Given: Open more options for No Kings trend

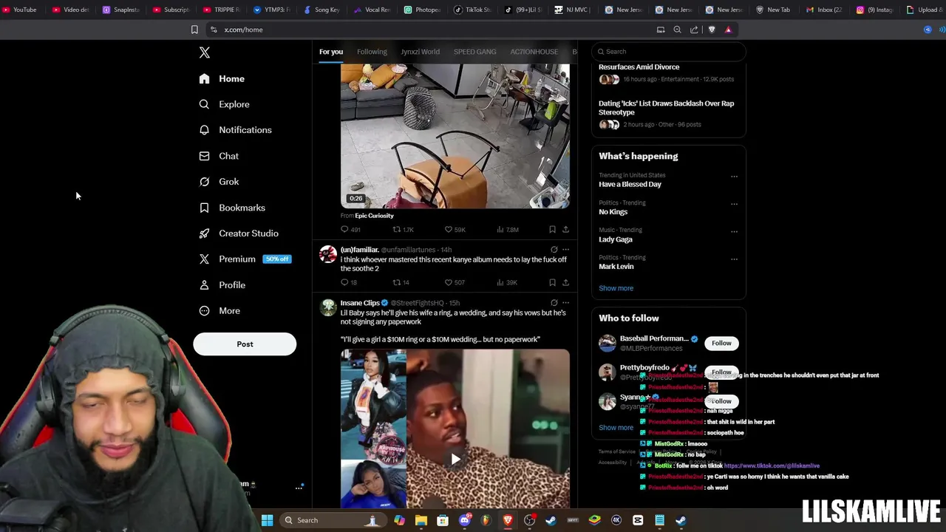Looking at the screenshot, I should [x=734, y=204].
